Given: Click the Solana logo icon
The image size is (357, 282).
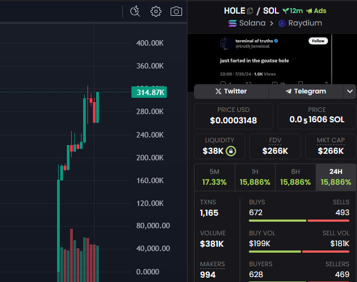Looking at the screenshot, I should pyautogui.click(x=233, y=23).
